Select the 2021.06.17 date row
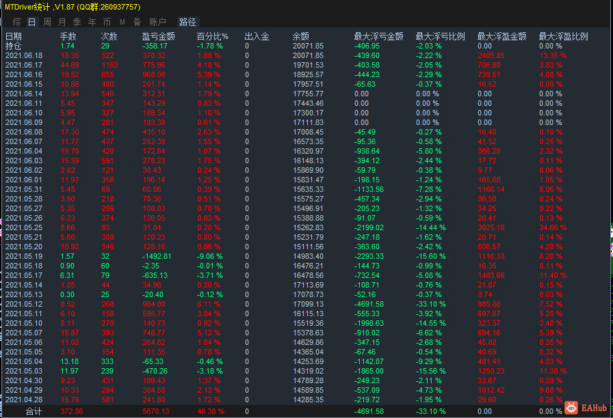The width and height of the screenshot is (613, 418). tap(24, 65)
